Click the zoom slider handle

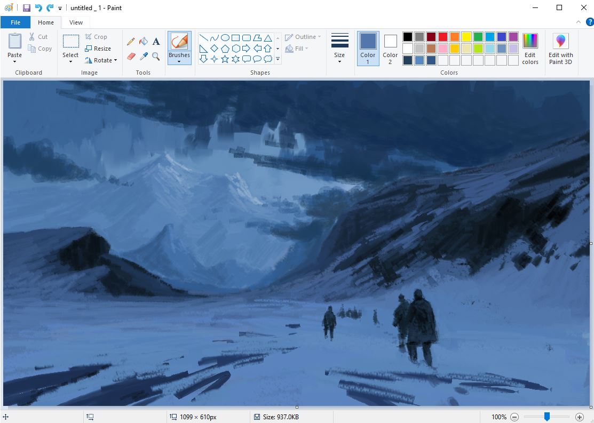tap(547, 417)
